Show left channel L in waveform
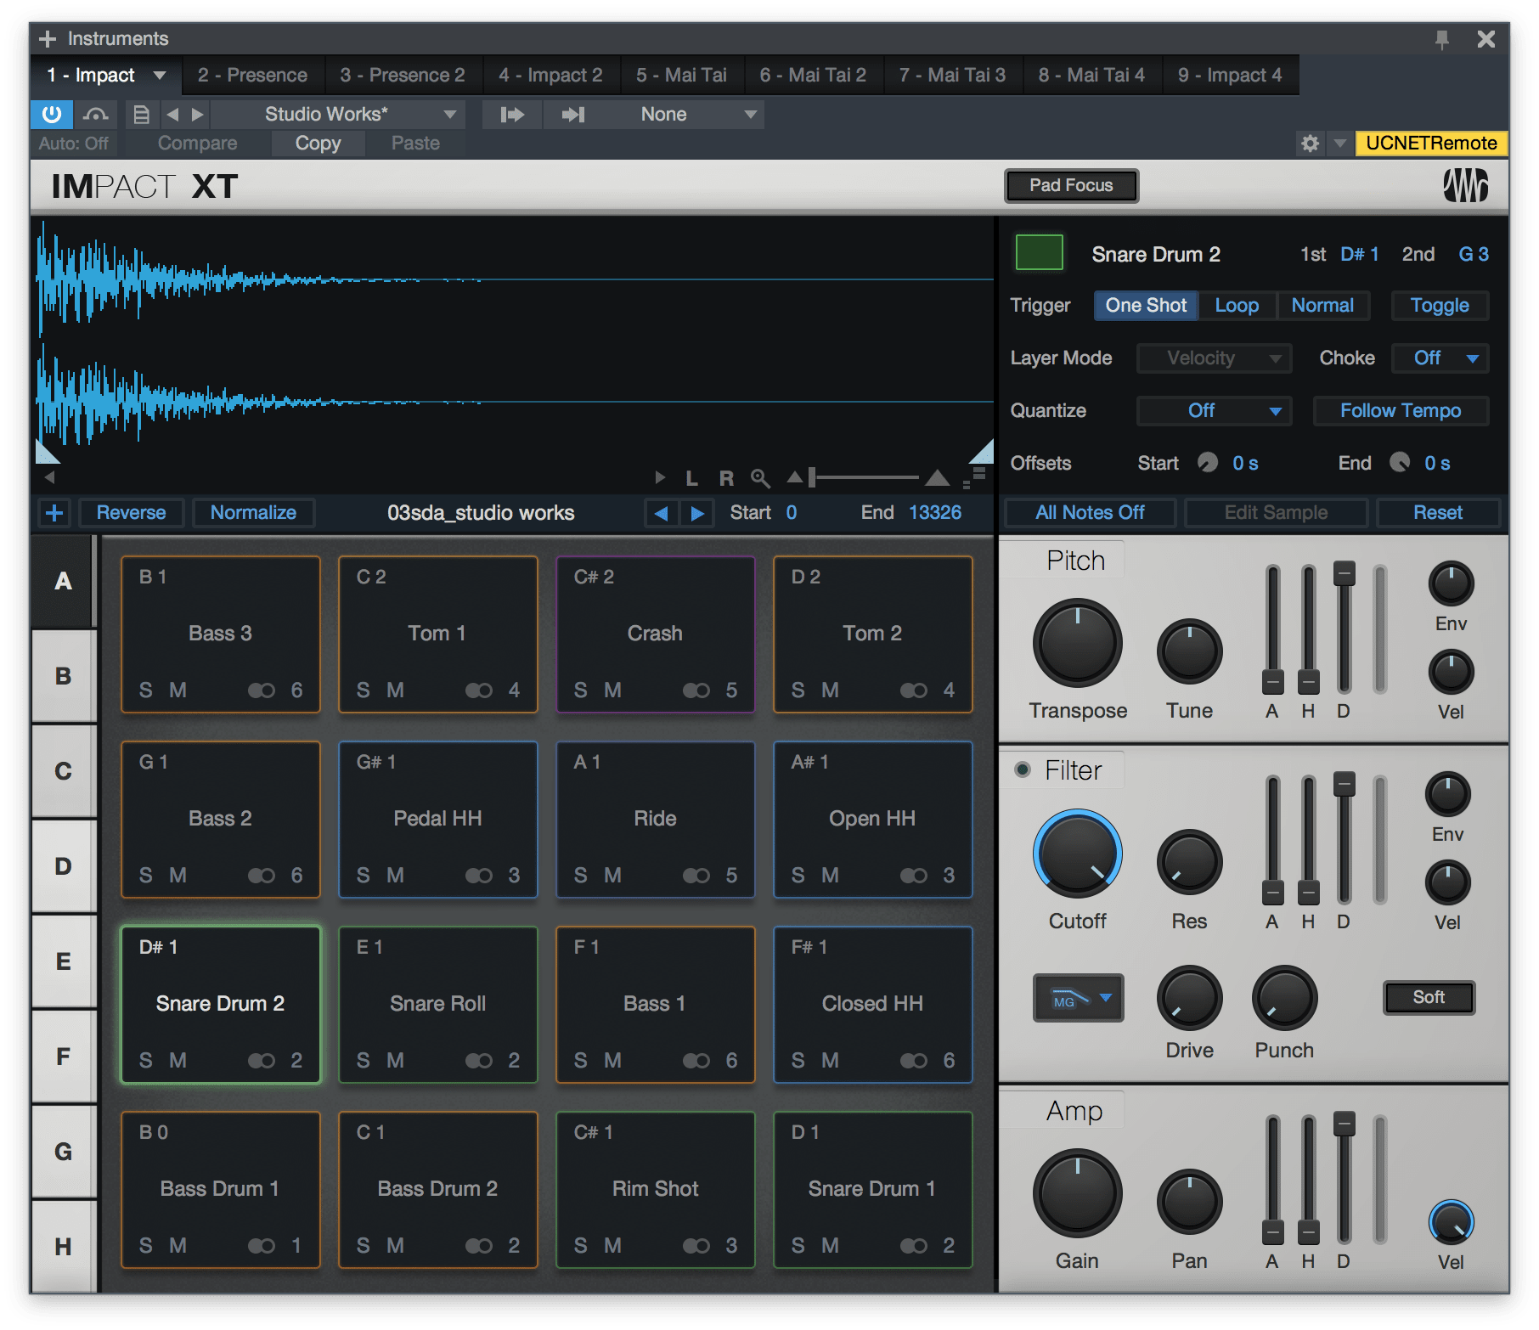The height and width of the screenshot is (1330, 1539). 691,478
